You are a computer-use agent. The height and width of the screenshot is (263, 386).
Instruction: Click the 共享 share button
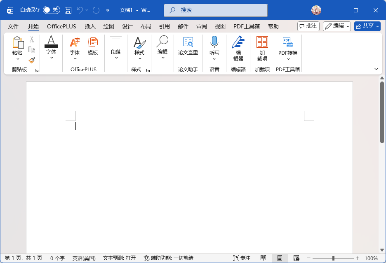367,26
